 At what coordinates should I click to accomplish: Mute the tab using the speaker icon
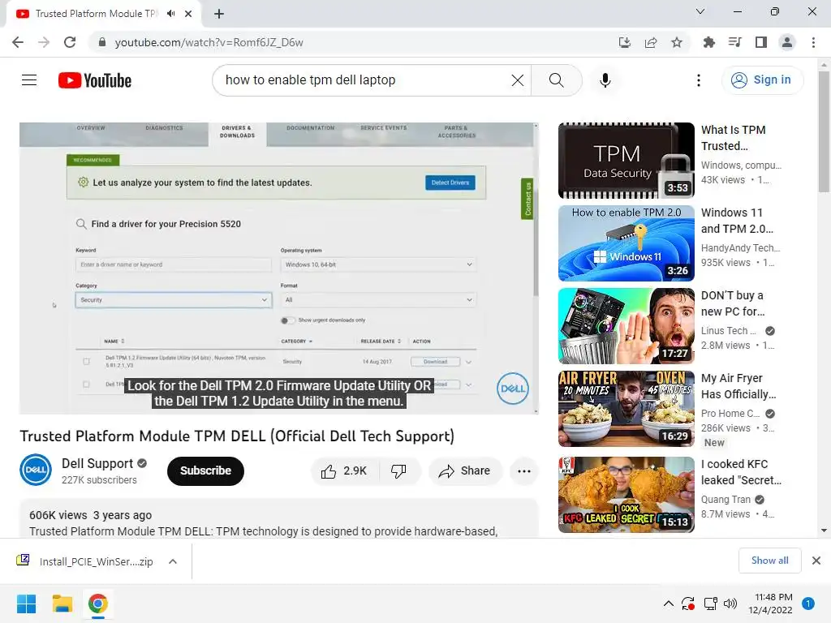pos(171,14)
